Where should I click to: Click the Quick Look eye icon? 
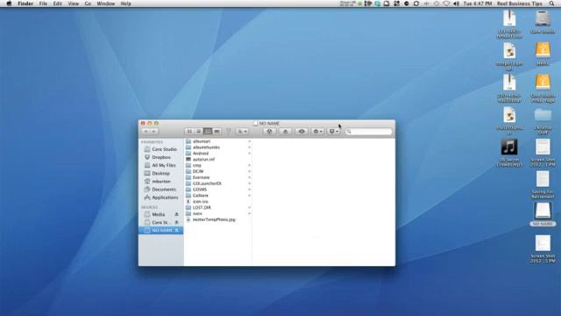pos(302,132)
